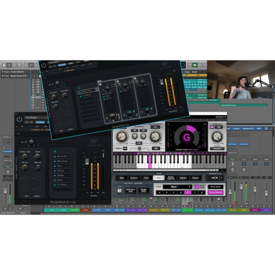275x275 pixels.
Task: Click the Speed macro knob in StudioRack
Action: click(x=37, y=157)
